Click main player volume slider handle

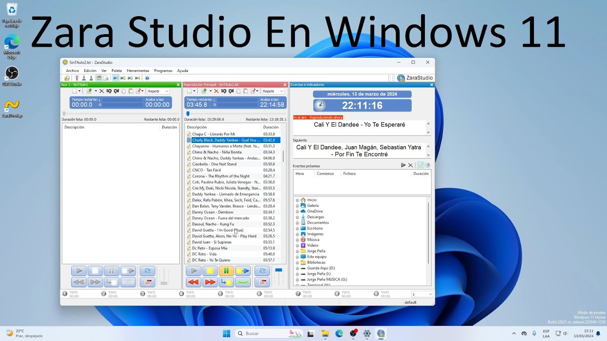pos(279,270)
